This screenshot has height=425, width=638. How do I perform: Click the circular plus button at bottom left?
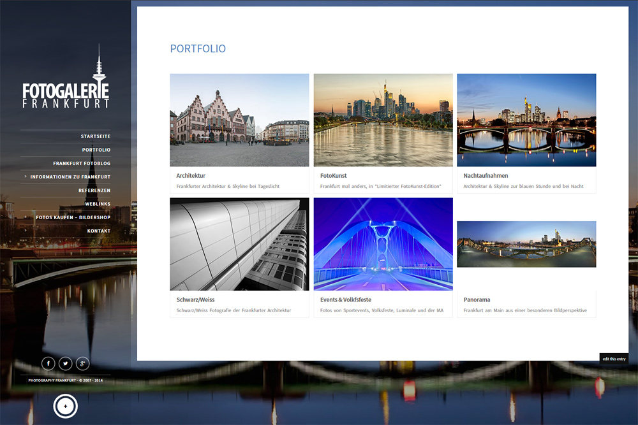tap(66, 406)
